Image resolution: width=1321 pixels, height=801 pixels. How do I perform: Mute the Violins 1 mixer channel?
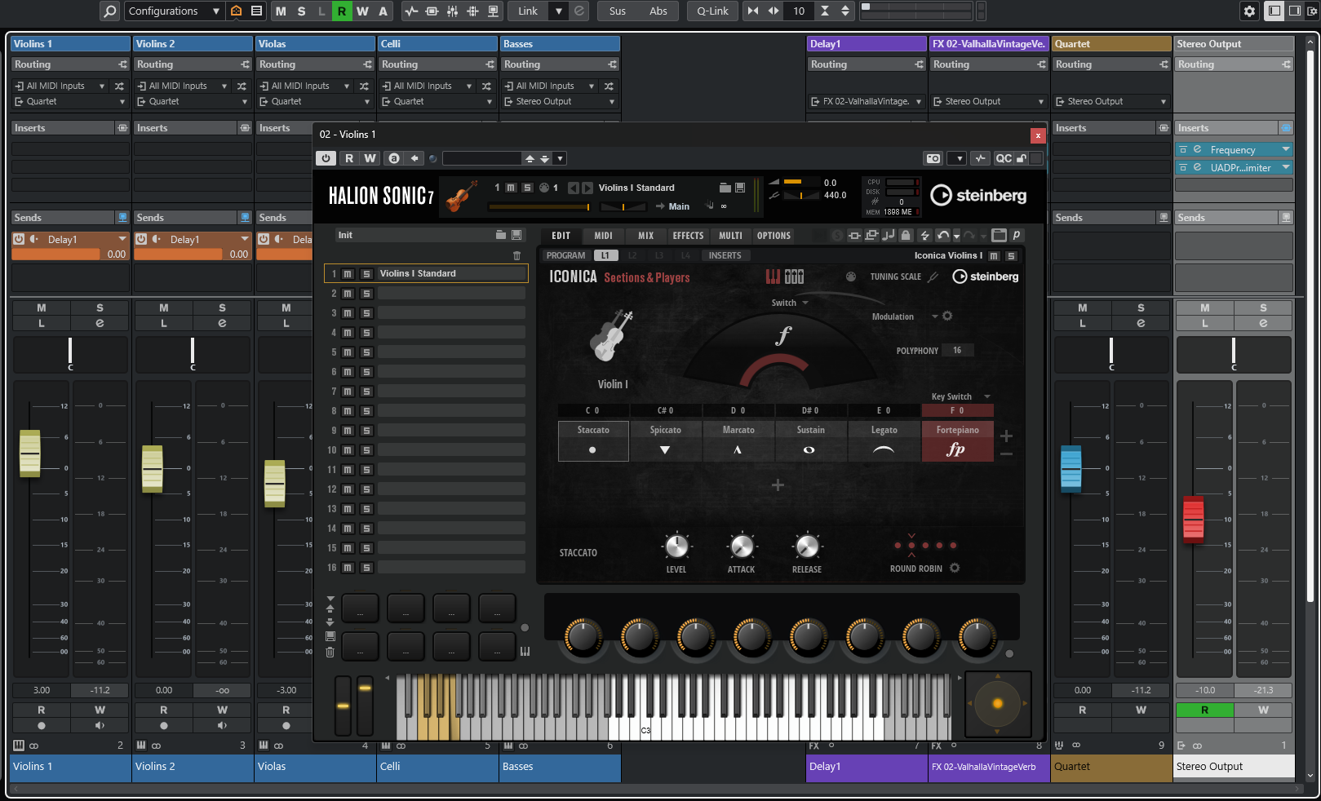point(42,308)
